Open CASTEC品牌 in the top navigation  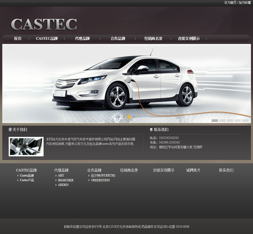(x=47, y=38)
